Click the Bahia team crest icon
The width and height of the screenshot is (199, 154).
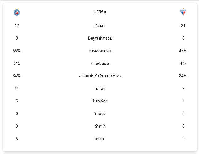17,12
